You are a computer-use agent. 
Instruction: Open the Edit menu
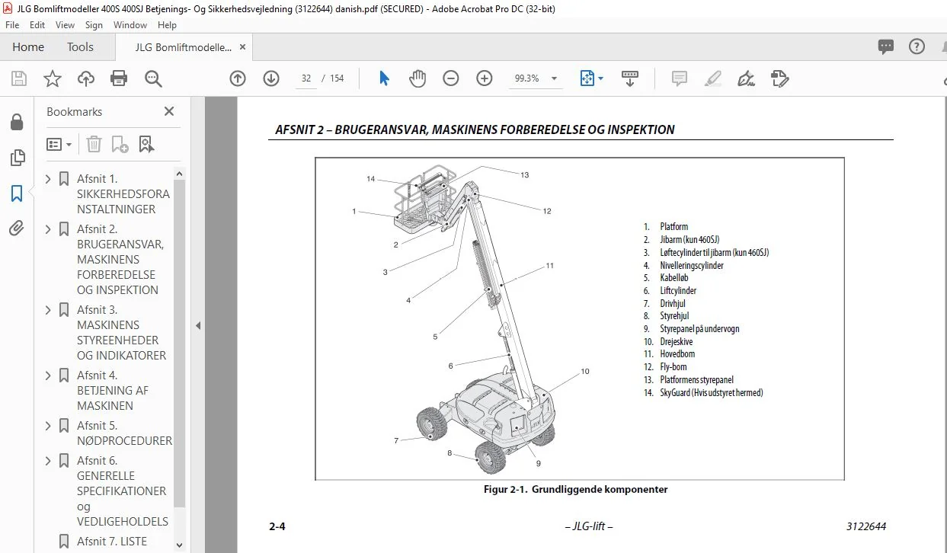[x=37, y=25]
